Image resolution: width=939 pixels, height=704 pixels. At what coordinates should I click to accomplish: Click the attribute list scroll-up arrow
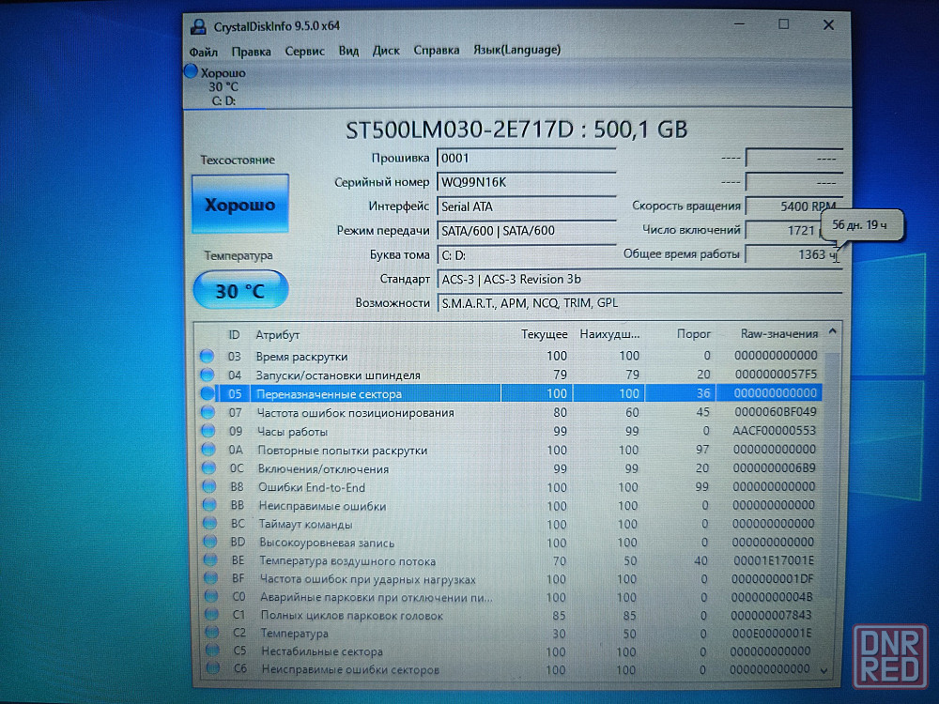(x=832, y=331)
